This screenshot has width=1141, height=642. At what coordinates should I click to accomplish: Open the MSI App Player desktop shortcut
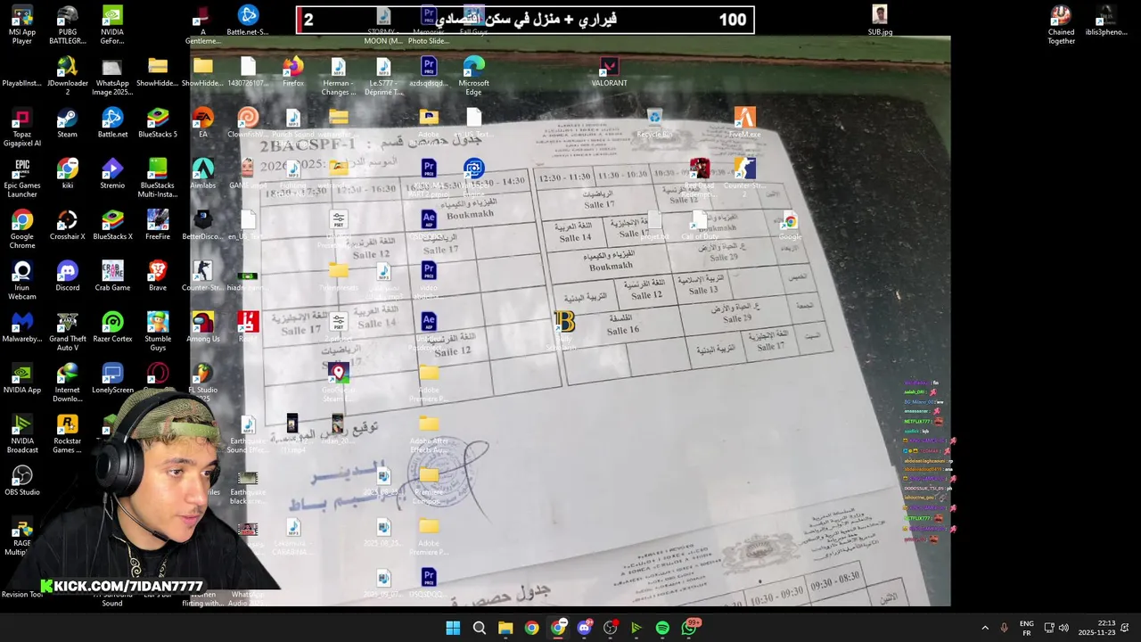click(22, 25)
